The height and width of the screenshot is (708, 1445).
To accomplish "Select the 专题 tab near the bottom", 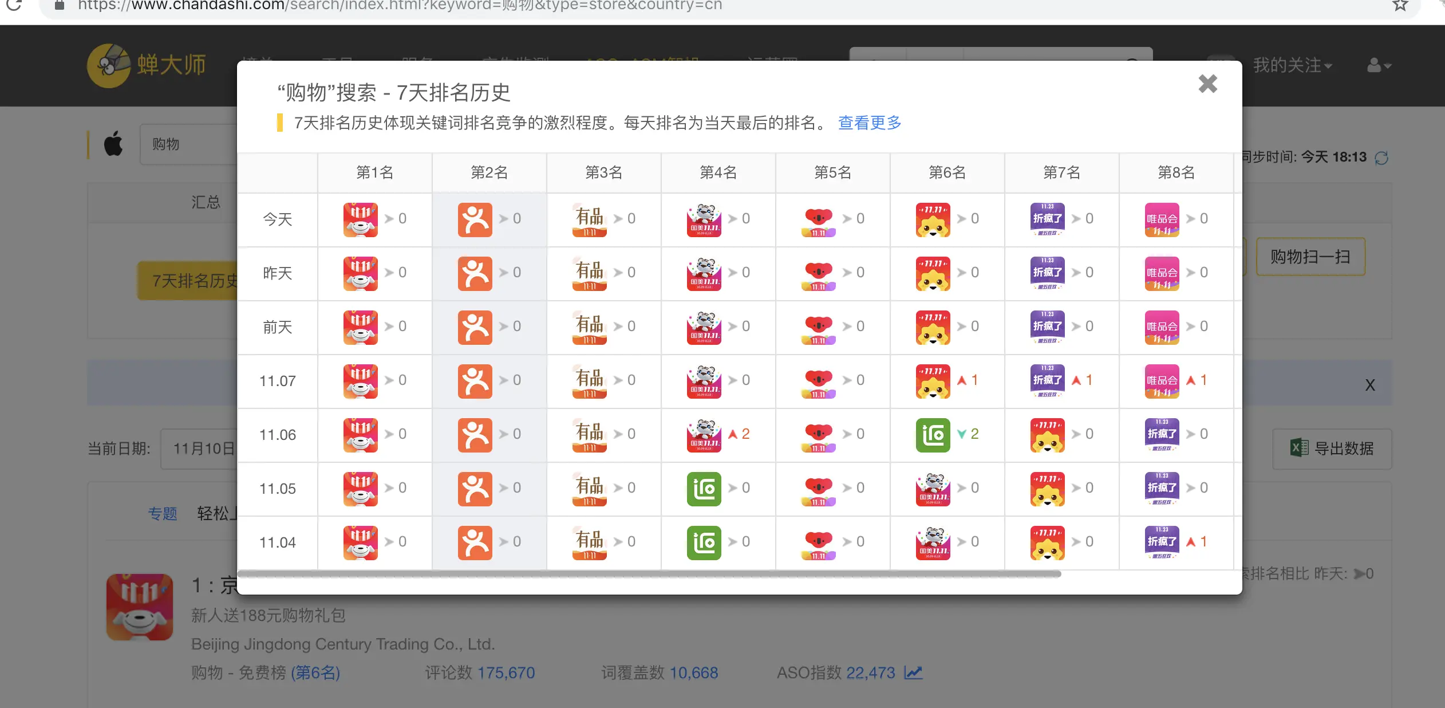I will [163, 514].
